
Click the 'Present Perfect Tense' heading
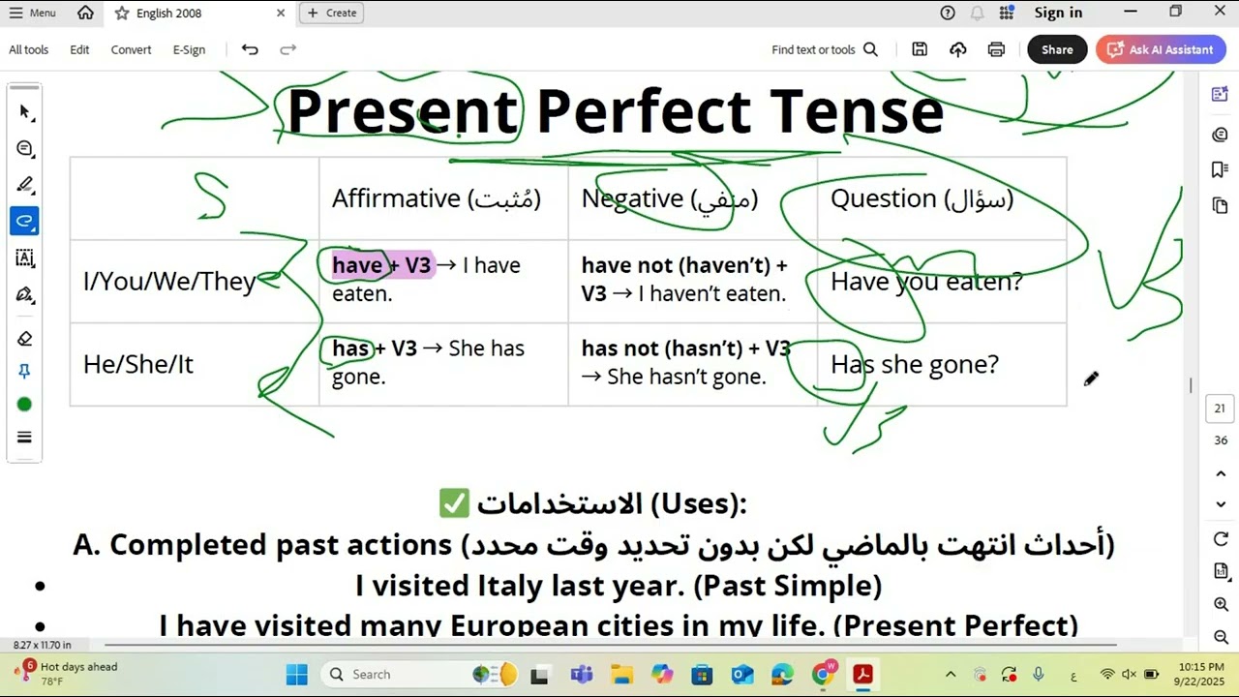click(x=615, y=110)
